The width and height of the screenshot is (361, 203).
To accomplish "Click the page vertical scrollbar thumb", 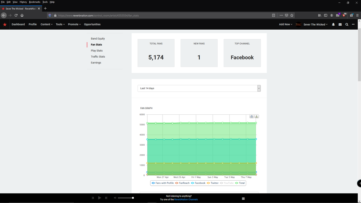I will (359, 55).
